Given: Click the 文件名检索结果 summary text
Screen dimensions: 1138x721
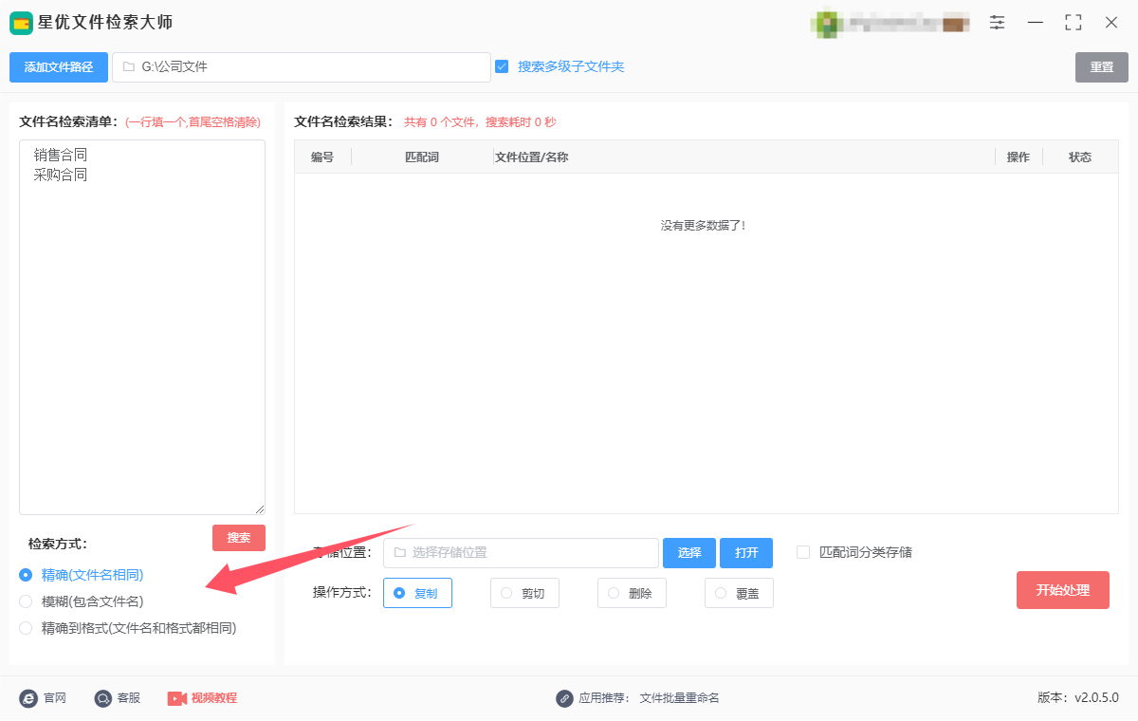Looking at the screenshot, I should (x=480, y=121).
